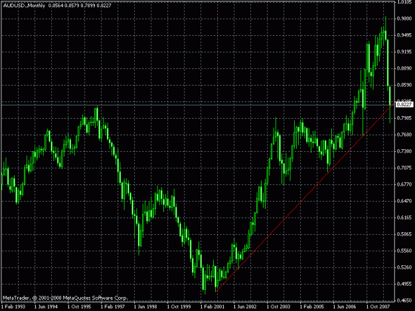Click the 0.8590 price scale label
The image size is (415, 311).
point(404,85)
